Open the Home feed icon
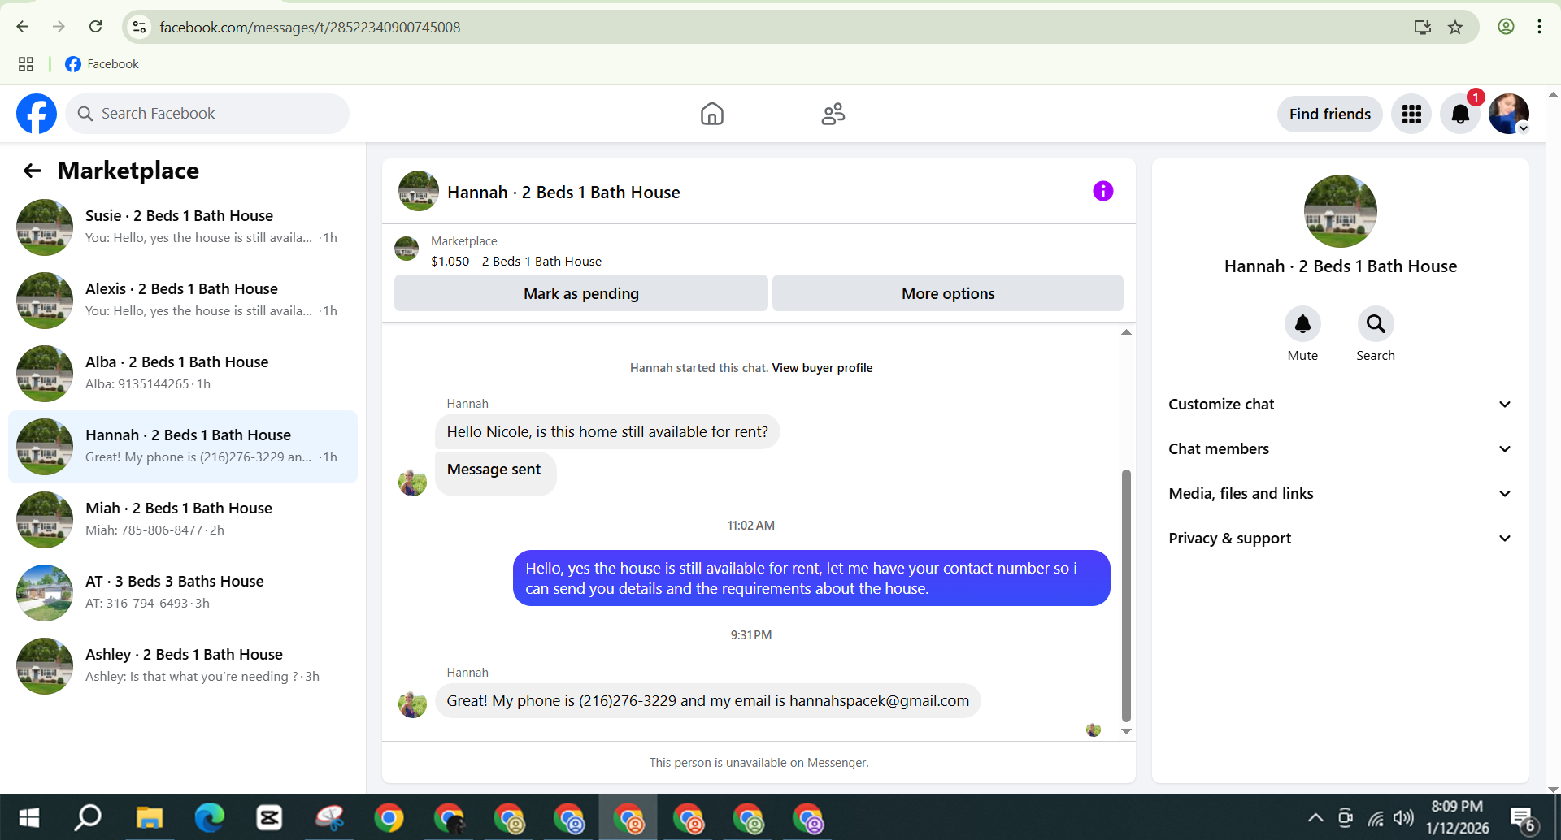 [712, 114]
